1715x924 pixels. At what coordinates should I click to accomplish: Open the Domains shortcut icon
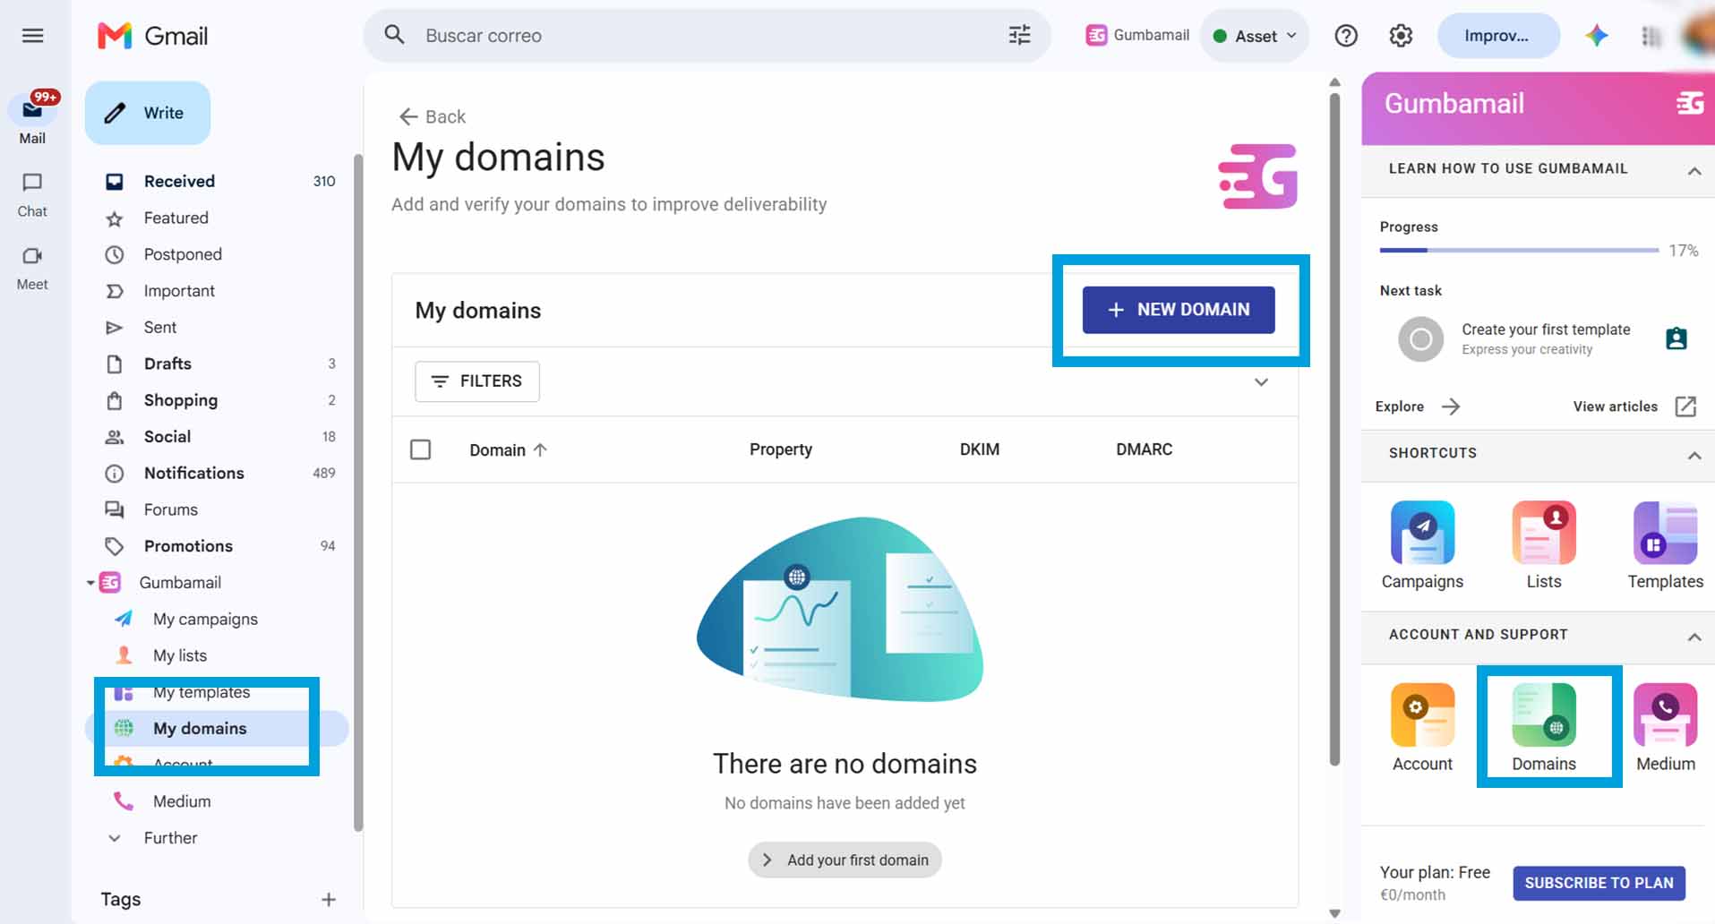point(1544,714)
